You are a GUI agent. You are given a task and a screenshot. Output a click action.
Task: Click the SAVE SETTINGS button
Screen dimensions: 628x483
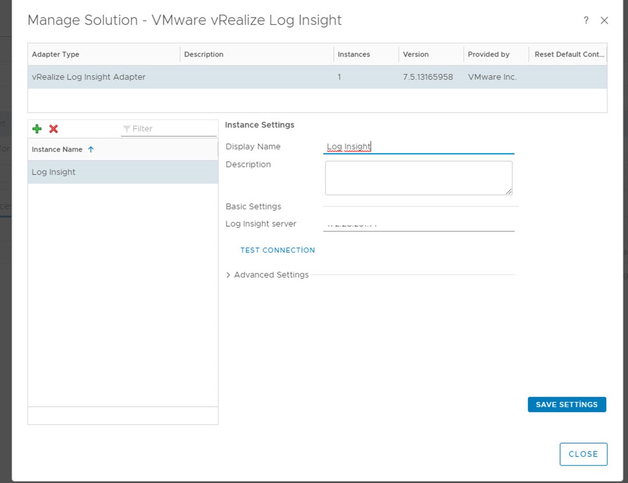567,404
